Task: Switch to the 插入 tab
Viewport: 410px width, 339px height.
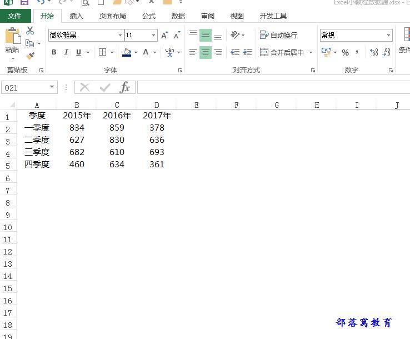Action: tap(76, 16)
